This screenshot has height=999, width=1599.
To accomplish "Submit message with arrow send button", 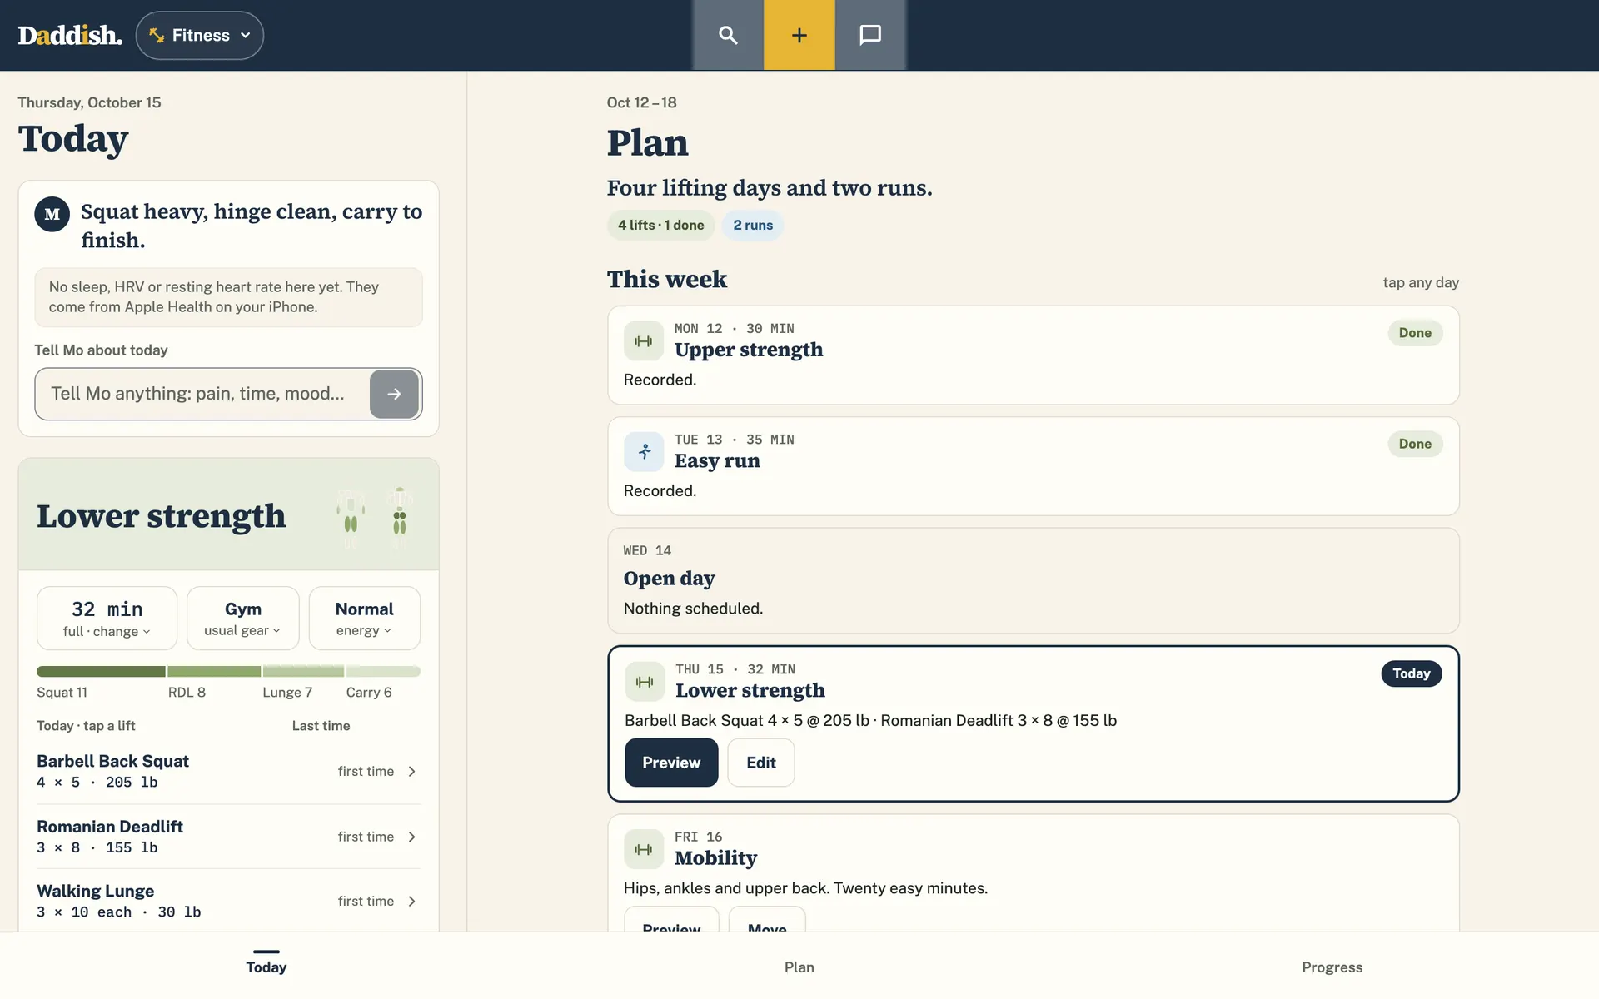I will pyautogui.click(x=394, y=394).
